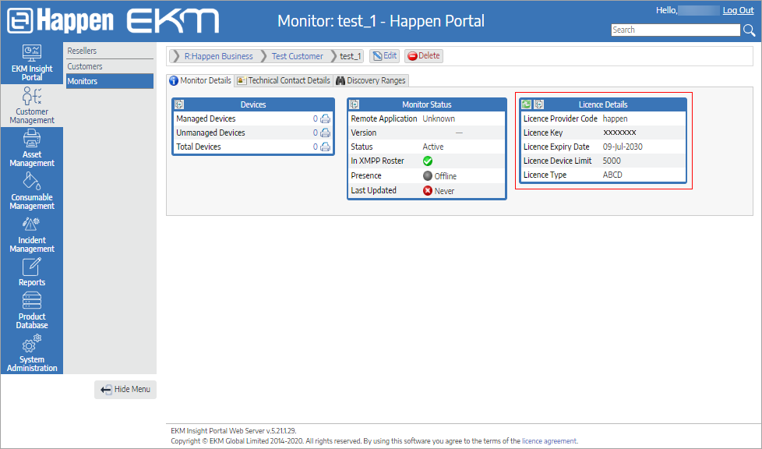The height and width of the screenshot is (449, 762).
Task: Click Total Devices count 0
Action: [x=316, y=147]
